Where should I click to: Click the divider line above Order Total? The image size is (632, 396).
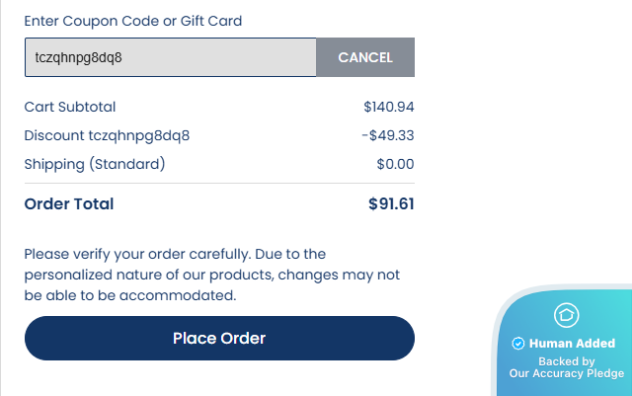click(x=219, y=183)
